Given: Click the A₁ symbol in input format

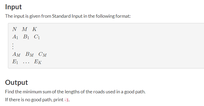Looking at the screenshot, I should pyautogui.click(x=15, y=37).
